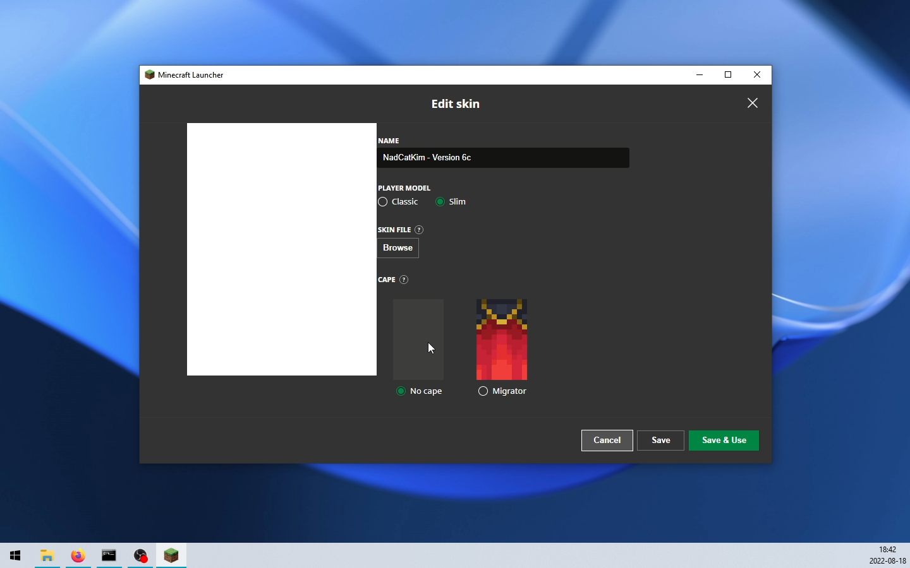Screen dimensions: 910x568
Task: Choose the No cape option
Action: pyautogui.click(x=420, y=391)
